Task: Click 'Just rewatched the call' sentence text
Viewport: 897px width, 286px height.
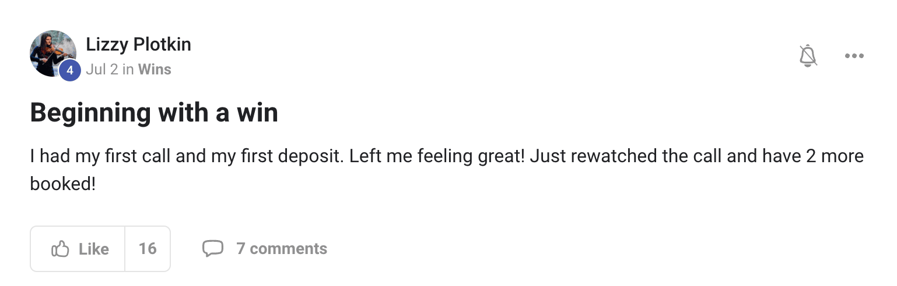Action: (623, 156)
